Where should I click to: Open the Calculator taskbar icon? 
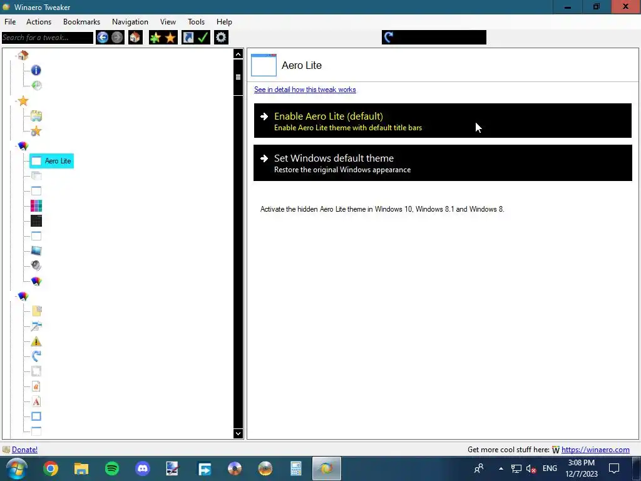coord(296,468)
